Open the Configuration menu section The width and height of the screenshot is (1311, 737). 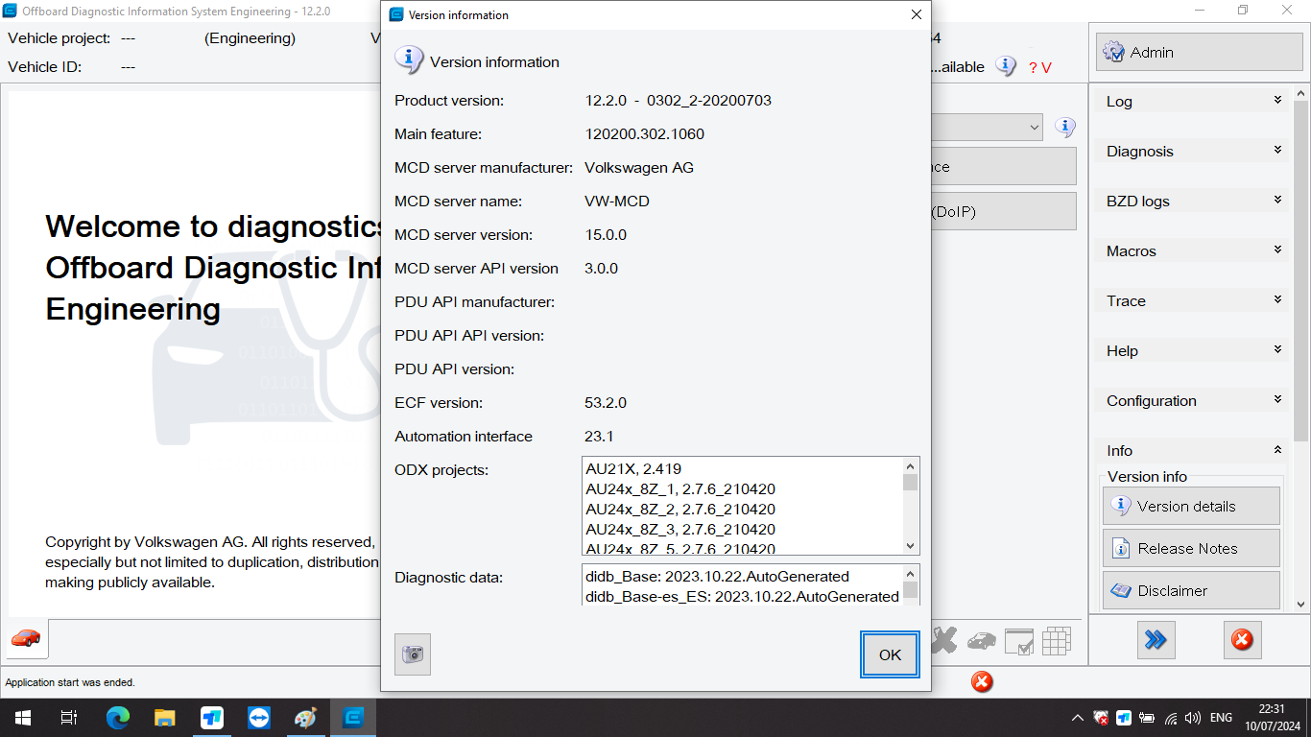1193,400
